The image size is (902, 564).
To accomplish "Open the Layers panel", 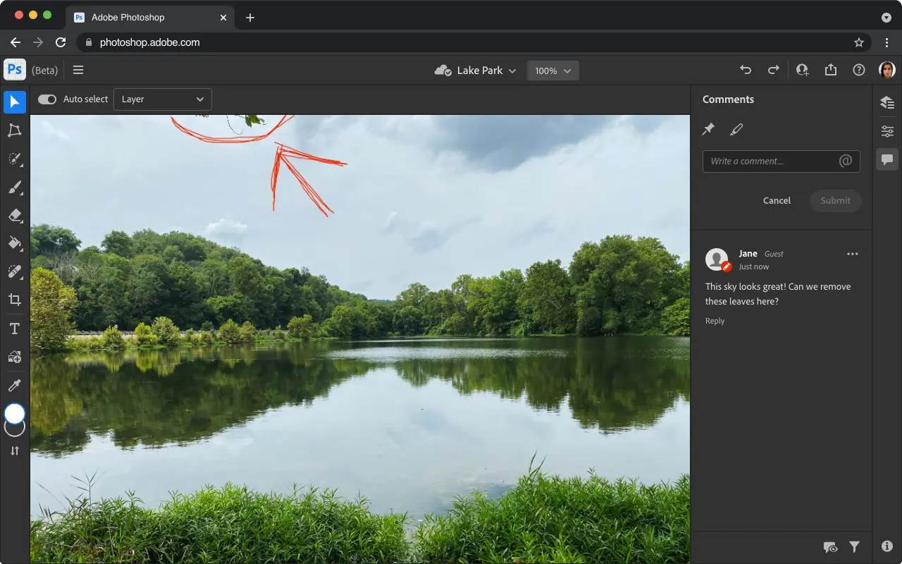I will [886, 102].
